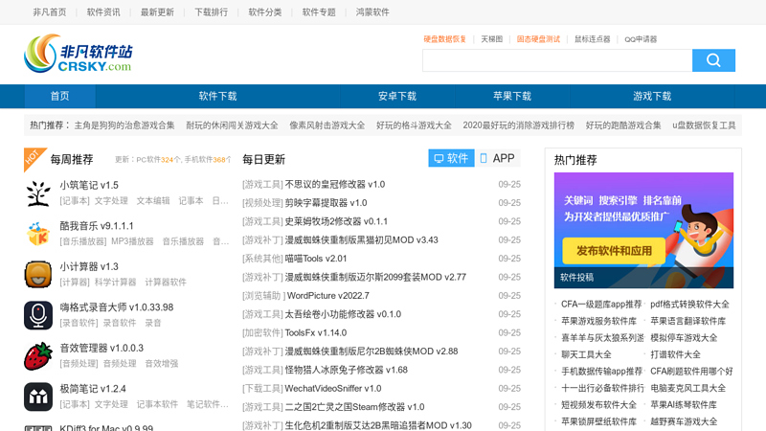Screen dimensions: 766x431
Task: Open 音效管理器 v1.0.0.3 title
Action: [x=101, y=348]
